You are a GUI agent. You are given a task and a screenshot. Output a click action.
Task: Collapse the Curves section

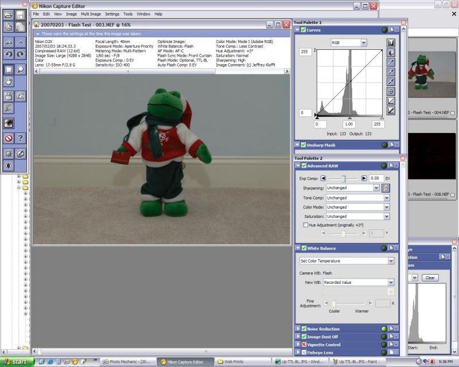click(x=297, y=30)
